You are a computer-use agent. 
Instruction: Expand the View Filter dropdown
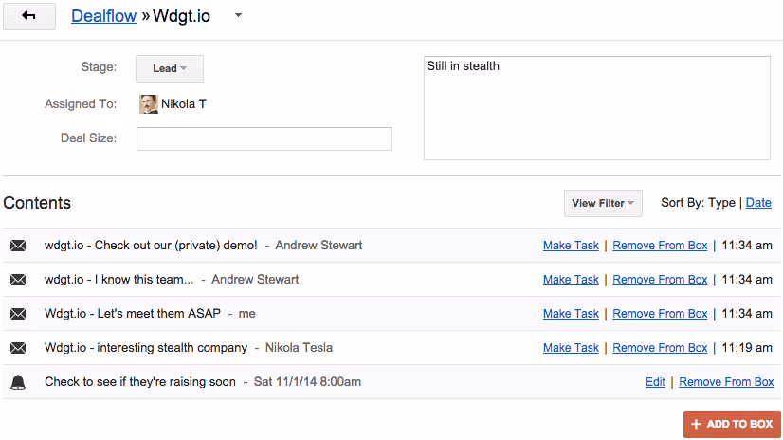(x=603, y=203)
